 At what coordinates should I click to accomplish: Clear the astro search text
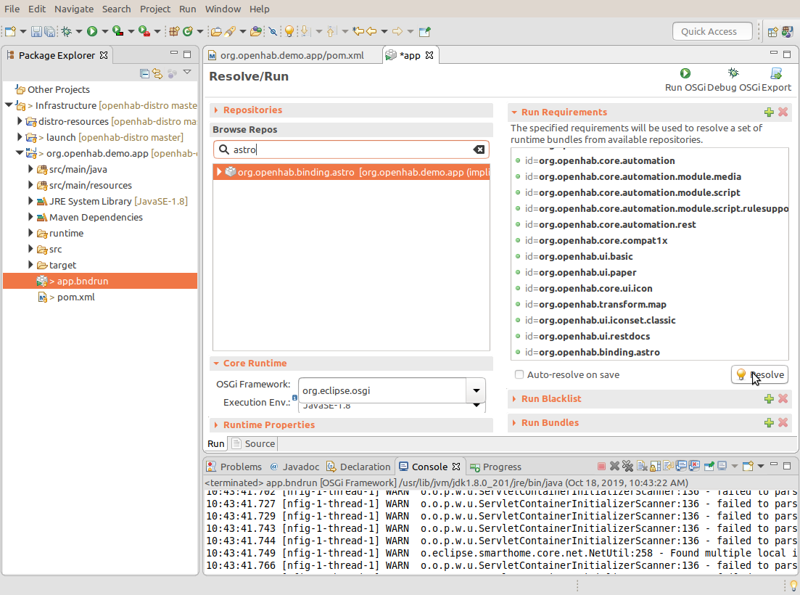(479, 149)
